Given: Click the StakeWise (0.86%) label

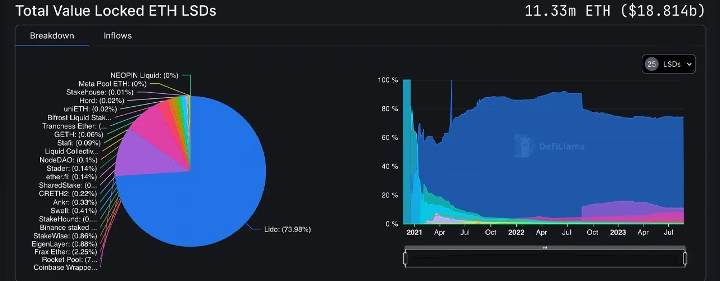Looking at the screenshot, I should tap(65, 235).
